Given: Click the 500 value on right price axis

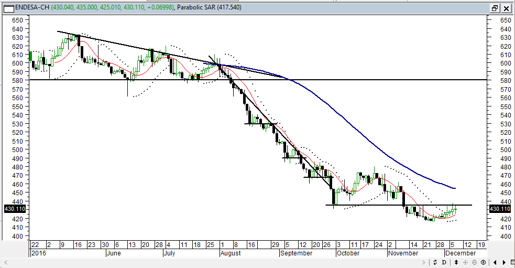Looking at the screenshot, I should pyautogui.click(x=506, y=149).
